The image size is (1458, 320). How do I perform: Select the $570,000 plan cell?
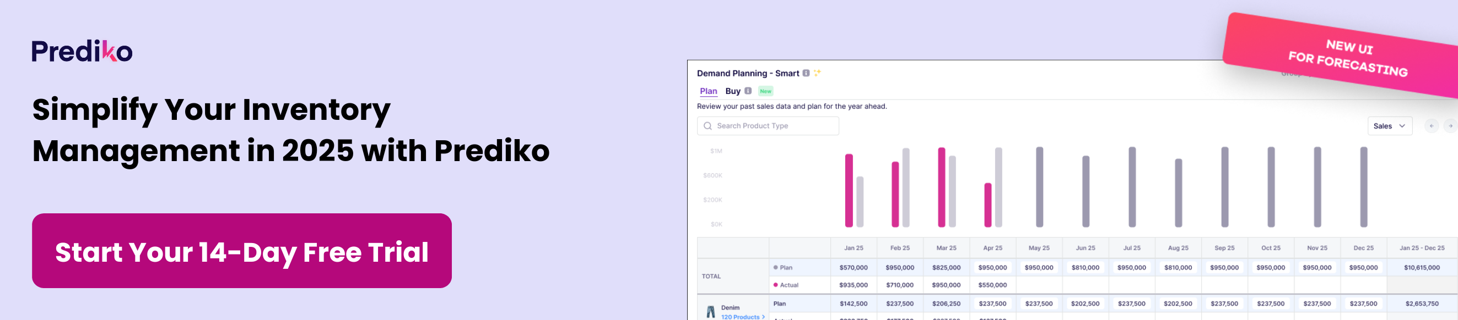tap(854, 268)
